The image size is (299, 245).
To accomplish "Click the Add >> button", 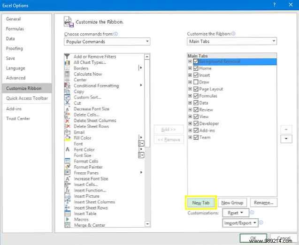I will [169, 130].
